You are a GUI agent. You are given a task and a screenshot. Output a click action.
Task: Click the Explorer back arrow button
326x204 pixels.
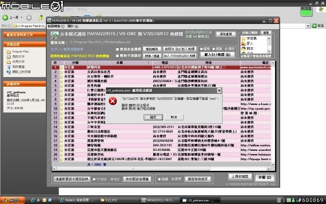(x=6, y=17)
